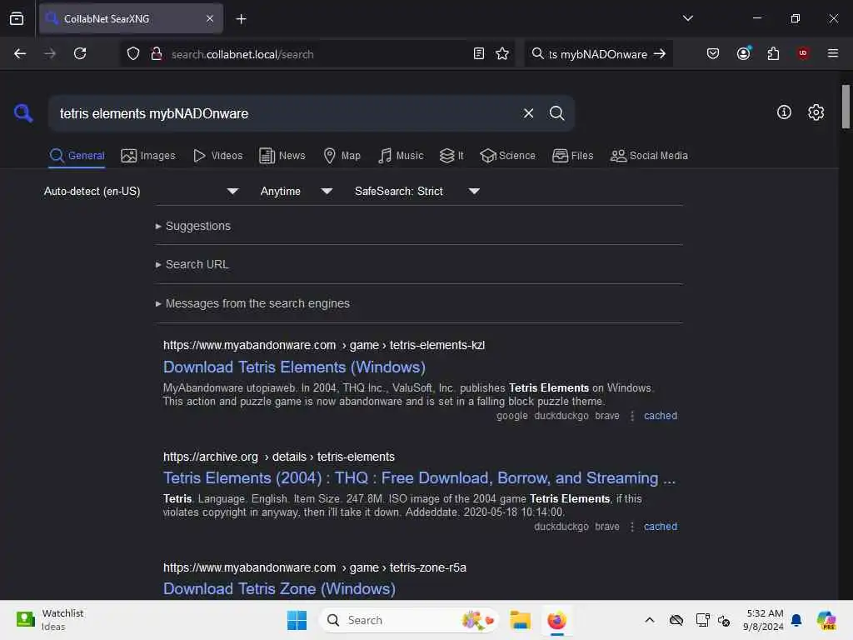Image resolution: width=853 pixels, height=640 pixels.
Task: Open Pocket save icon
Action: pyautogui.click(x=713, y=53)
